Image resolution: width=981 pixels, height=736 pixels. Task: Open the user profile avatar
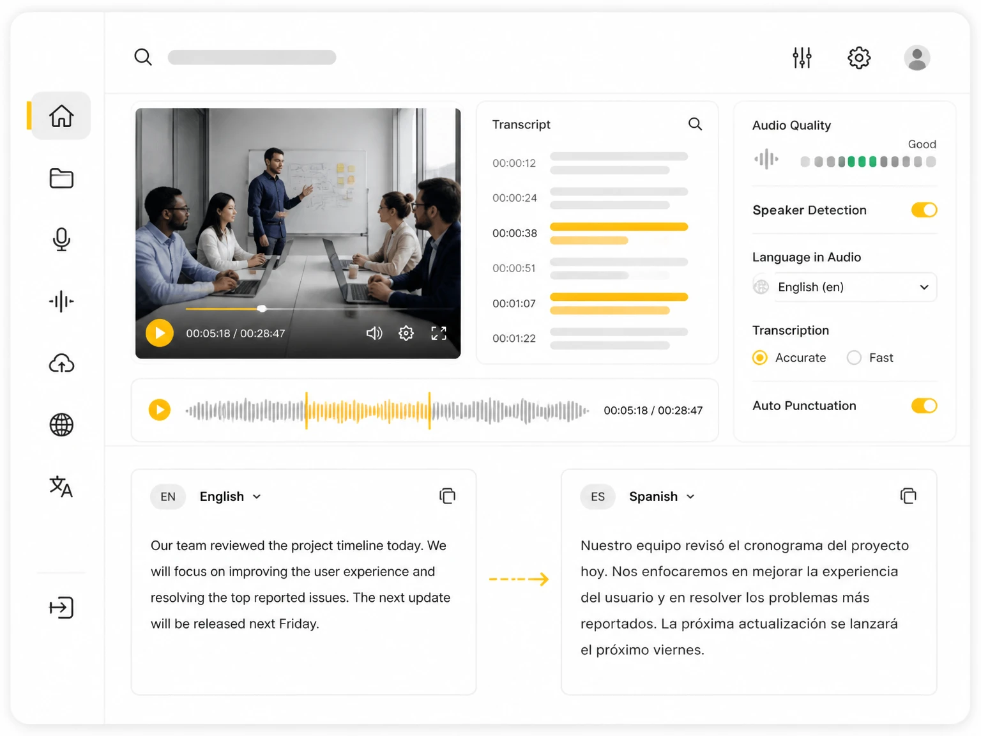[917, 57]
